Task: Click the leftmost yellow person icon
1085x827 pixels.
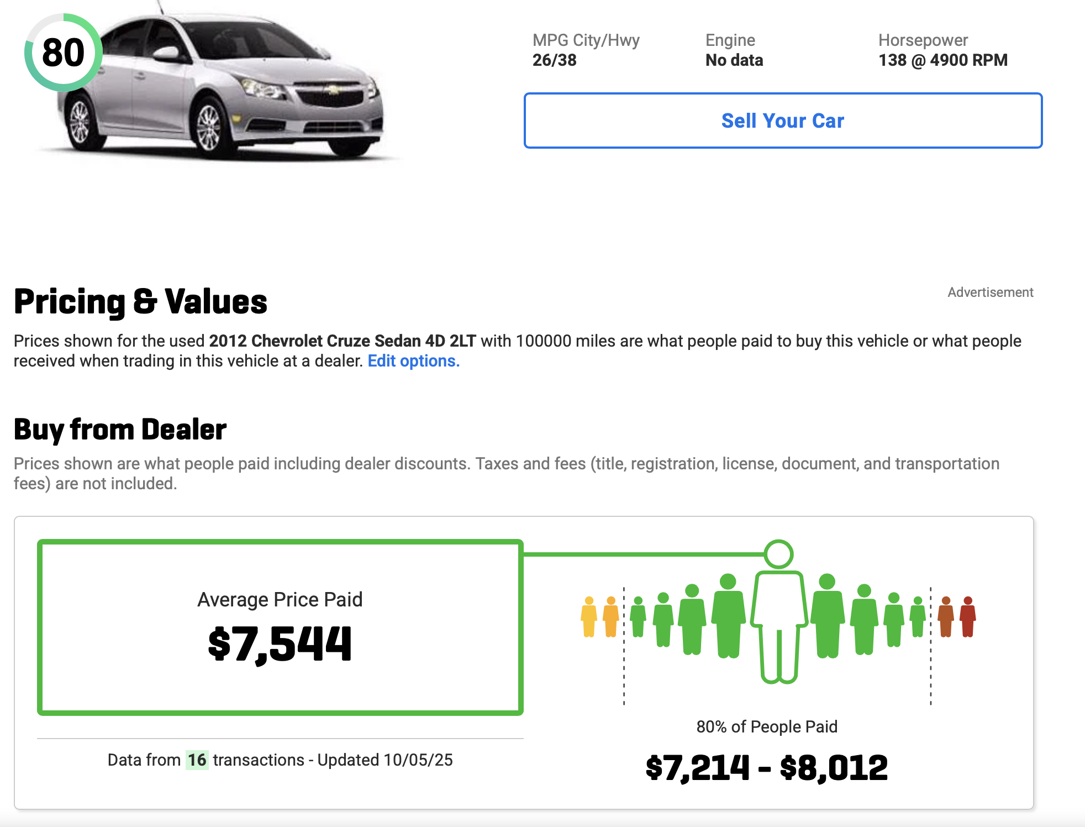Action: tap(589, 617)
